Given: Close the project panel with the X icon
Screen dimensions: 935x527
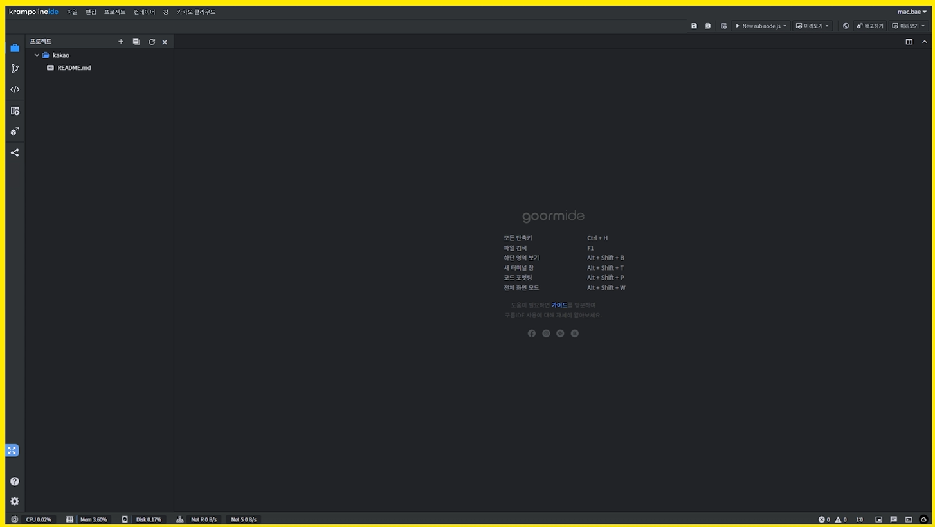Looking at the screenshot, I should (165, 42).
